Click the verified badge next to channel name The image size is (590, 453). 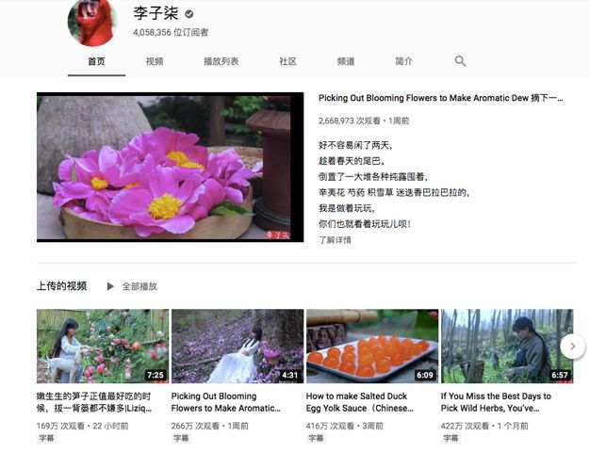(x=189, y=15)
